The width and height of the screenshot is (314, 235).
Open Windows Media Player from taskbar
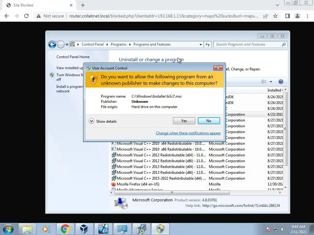[46, 229]
